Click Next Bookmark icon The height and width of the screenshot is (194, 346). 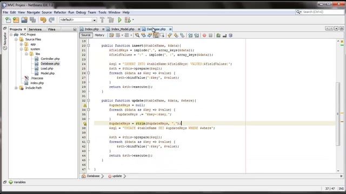(x=176, y=35)
